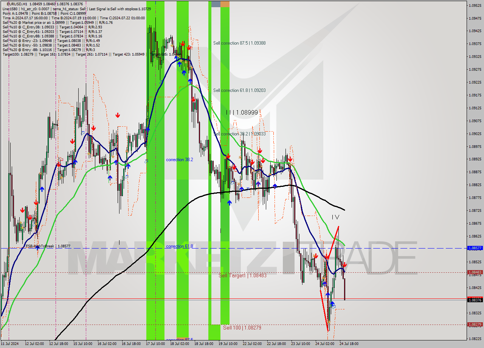Click the '19 Jul 10:00' time label
Image resolution: width=484 pixels, height=348 pixels.
pos(228,344)
